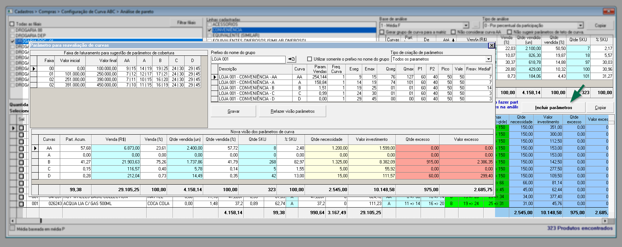Image resolution: width=622 pixels, height=247 pixels.
Task: Select row 'LOJA 001 - CONVENIÊNCIA - D'
Action: [352, 99]
